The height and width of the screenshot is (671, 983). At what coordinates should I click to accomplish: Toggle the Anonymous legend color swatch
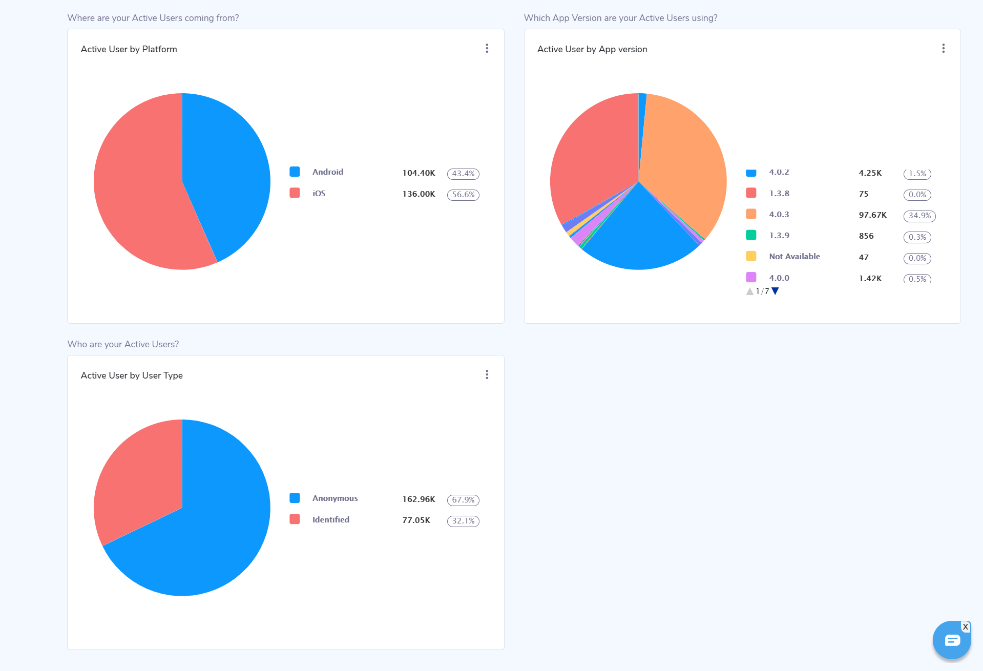pyautogui.click(x=295, y=498)
